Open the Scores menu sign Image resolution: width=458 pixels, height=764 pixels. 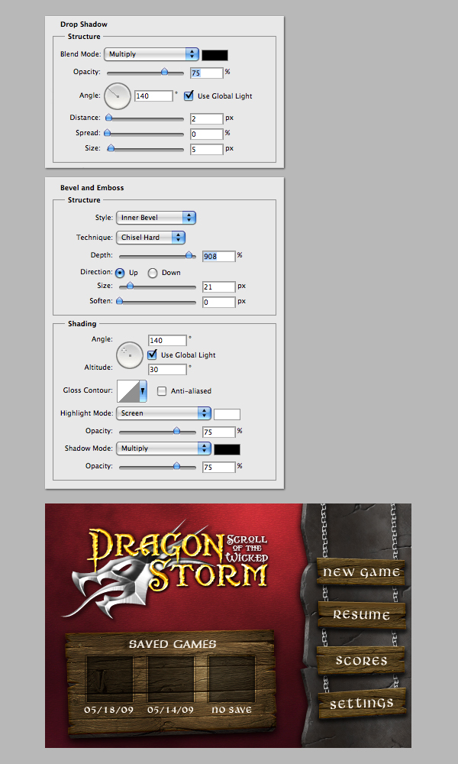point(360,661)
